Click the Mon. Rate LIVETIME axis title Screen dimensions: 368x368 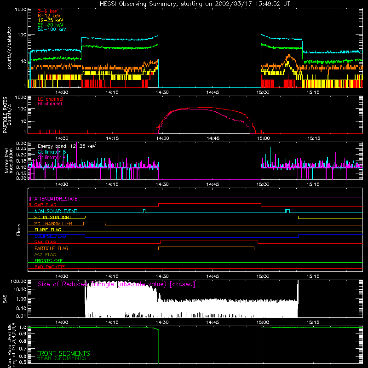(x=11, y=345)
